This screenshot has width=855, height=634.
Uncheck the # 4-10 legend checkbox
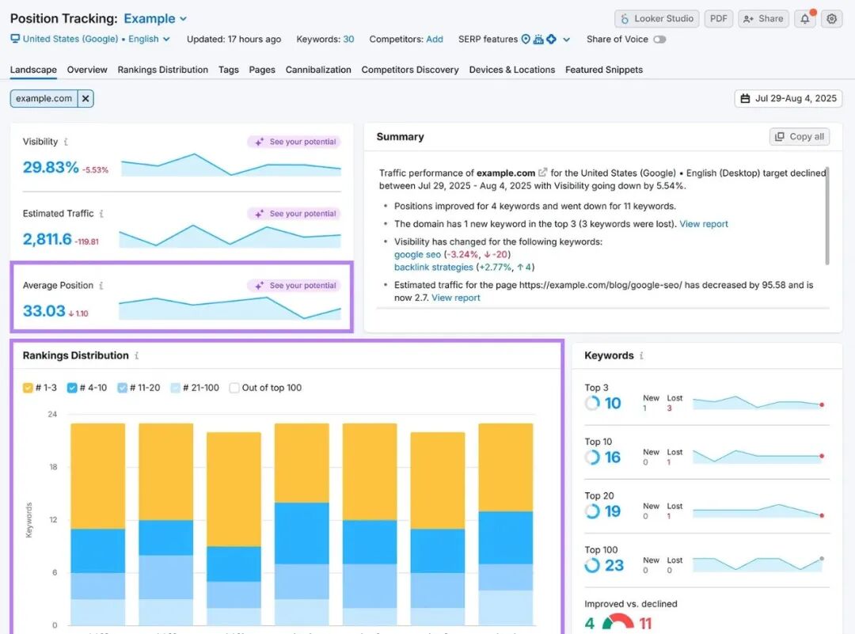click(x=72, y=388)
